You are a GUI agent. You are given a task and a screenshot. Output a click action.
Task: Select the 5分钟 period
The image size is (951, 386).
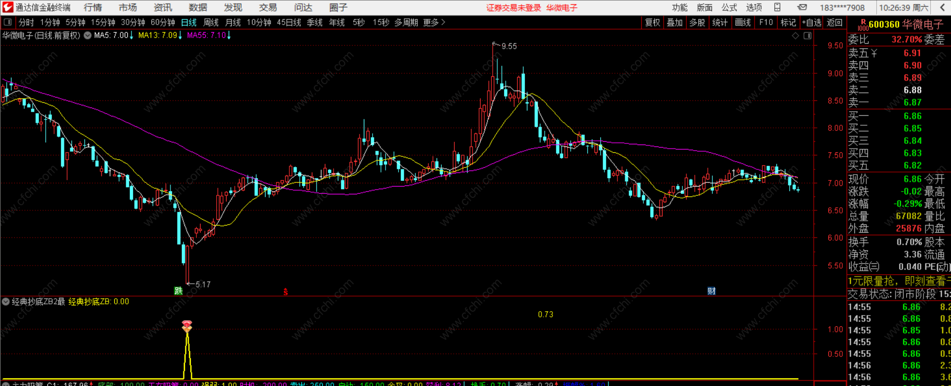pyautogui.click(x=75, y=22)
